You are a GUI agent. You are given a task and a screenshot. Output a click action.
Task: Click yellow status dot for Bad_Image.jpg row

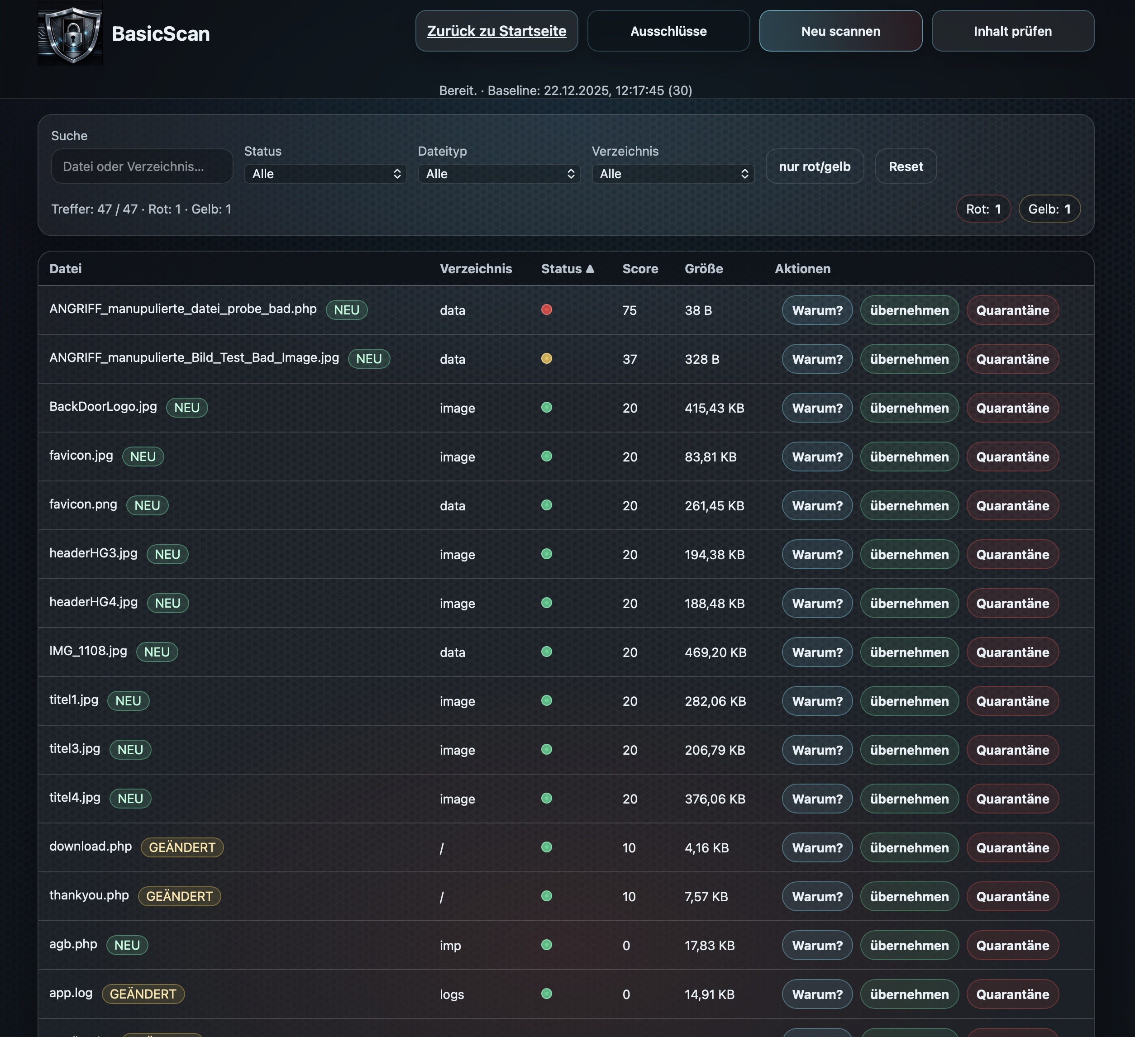pos(546,359)
